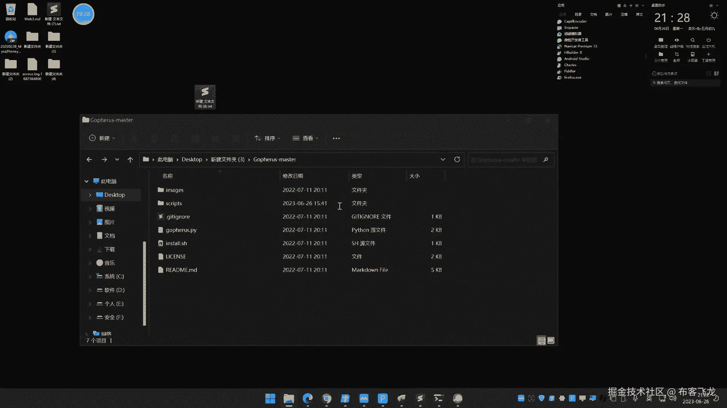The width and height of the screenshot is (727, 408).
Task: Go up one folder level arrow
Action: (130, 160)
